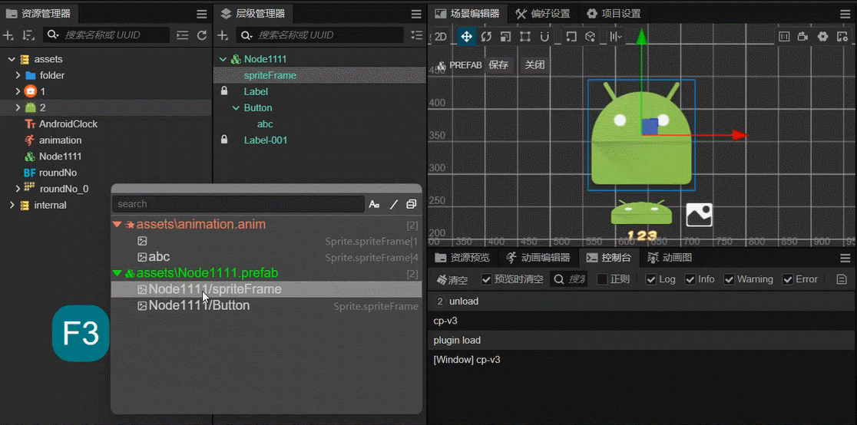857x425 pixels.
Task: Click the Save prefab button
Action: (x=498, y=65)
